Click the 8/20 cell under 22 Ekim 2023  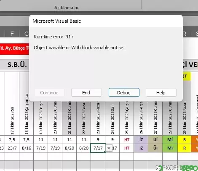pyautogui.click(x=84, y=148)
